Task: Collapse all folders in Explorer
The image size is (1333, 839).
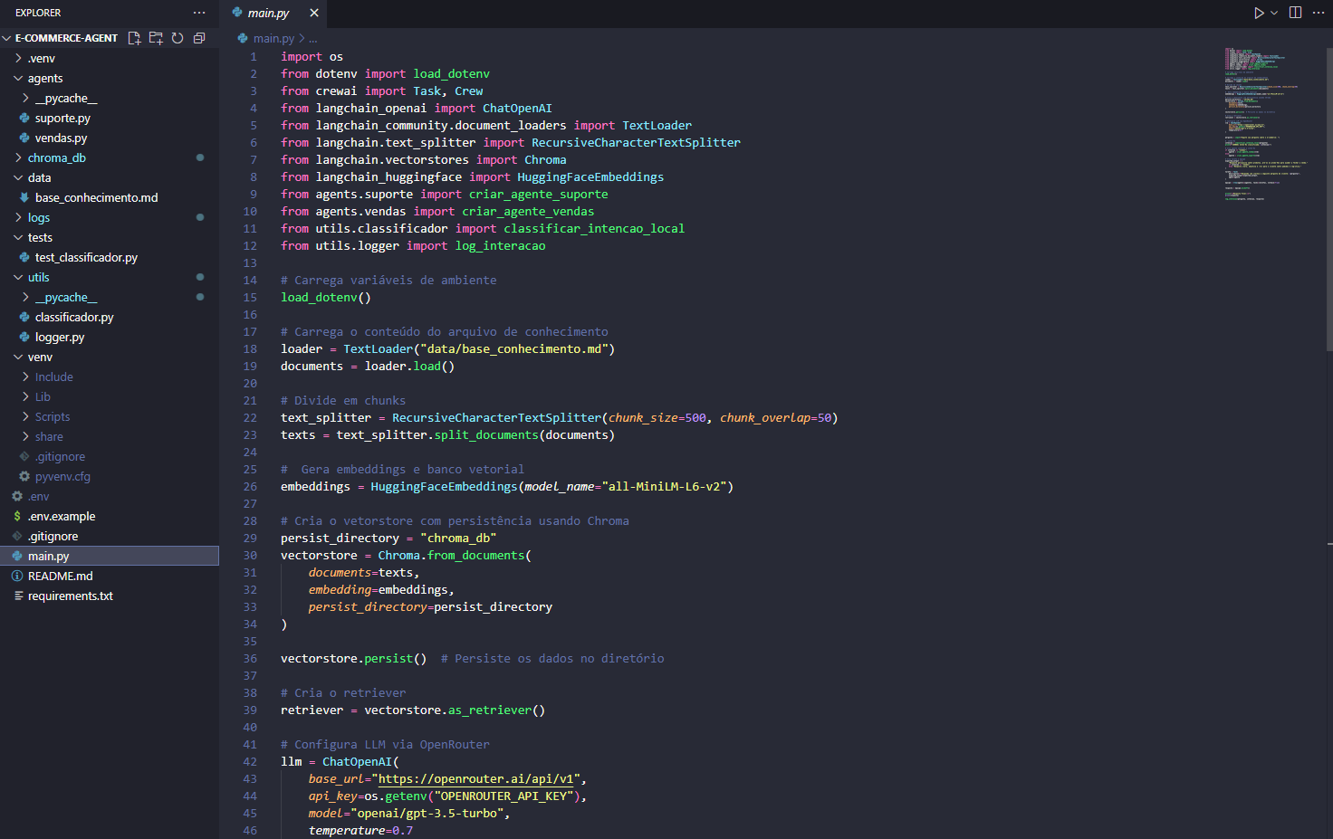Action: tap(199, 38)
